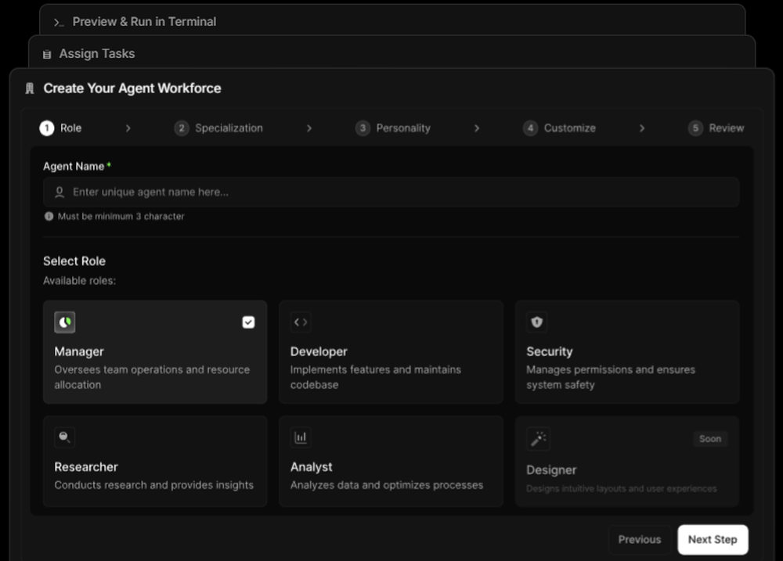Click the Next Step button

[x=713, y=539]
